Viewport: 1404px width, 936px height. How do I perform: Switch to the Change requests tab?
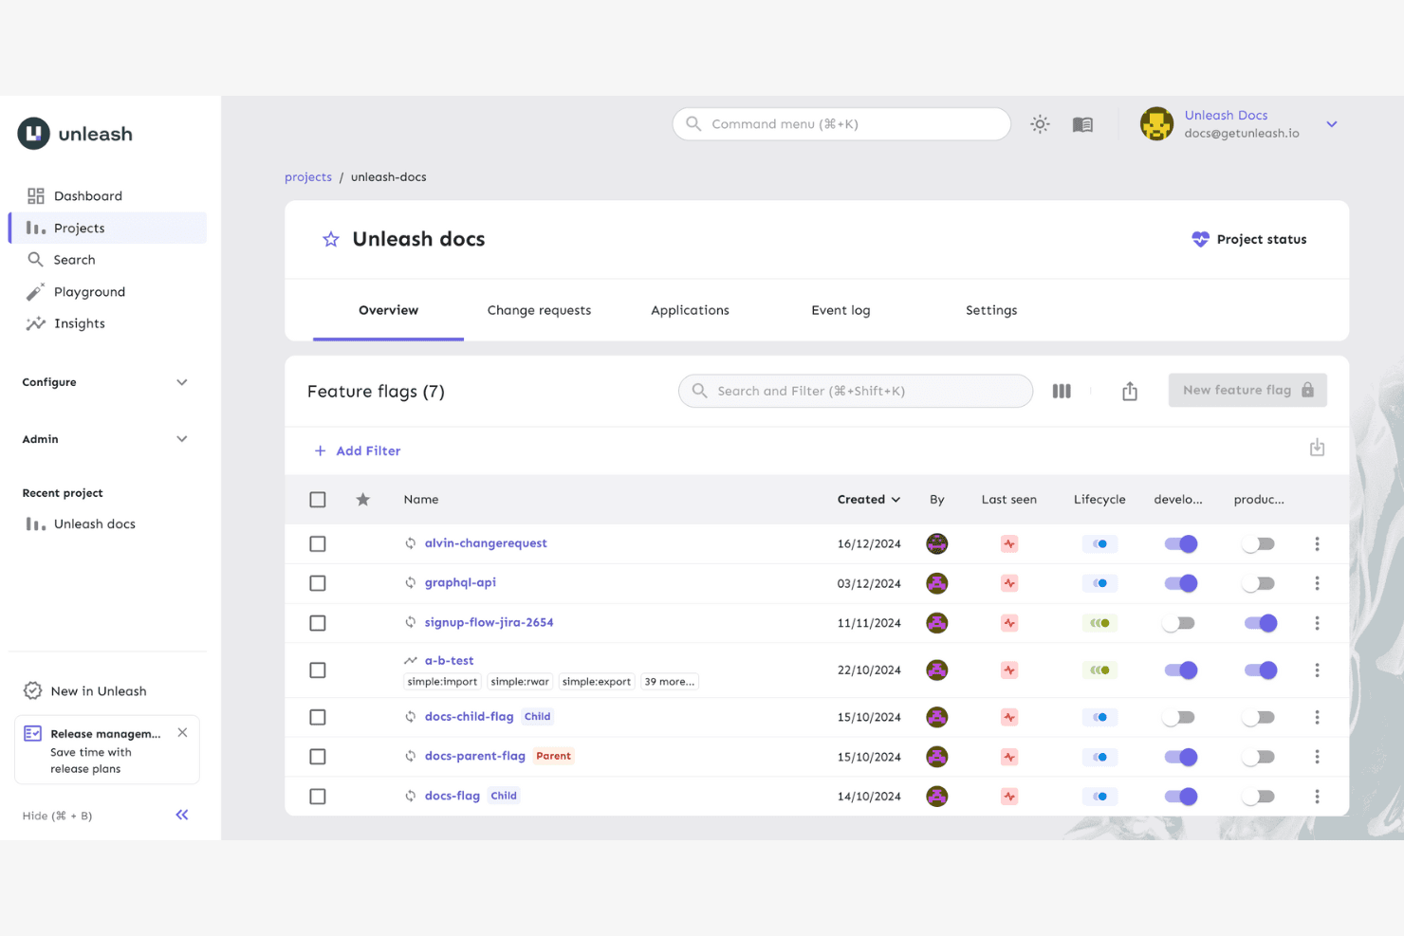[539, 310]
